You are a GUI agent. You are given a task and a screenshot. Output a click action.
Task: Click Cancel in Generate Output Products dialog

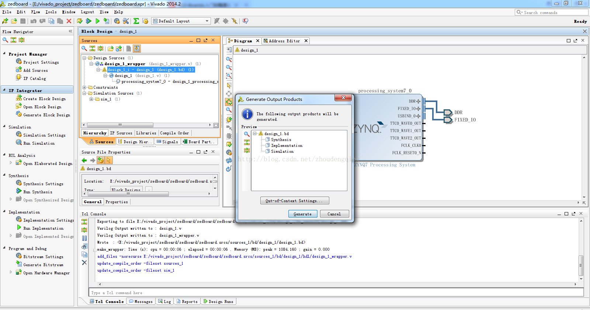[x=334, y=214]
